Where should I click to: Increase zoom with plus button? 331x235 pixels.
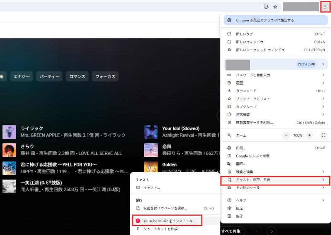point(309,135)
